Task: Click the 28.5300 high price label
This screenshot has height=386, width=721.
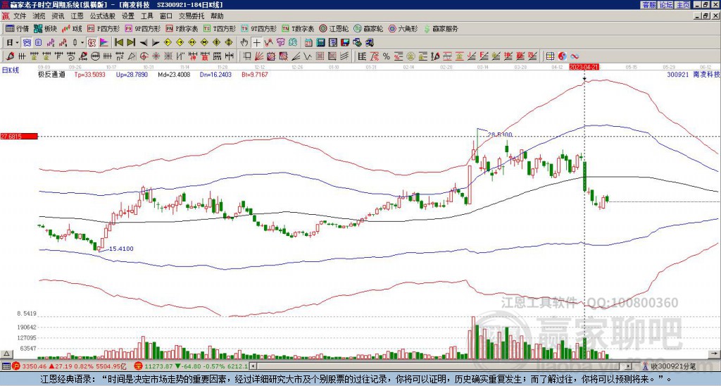Action: pos(499,135)
